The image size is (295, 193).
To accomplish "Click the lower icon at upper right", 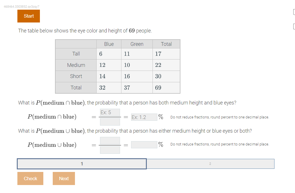I will pyautogui.click(x=294, y=26).
